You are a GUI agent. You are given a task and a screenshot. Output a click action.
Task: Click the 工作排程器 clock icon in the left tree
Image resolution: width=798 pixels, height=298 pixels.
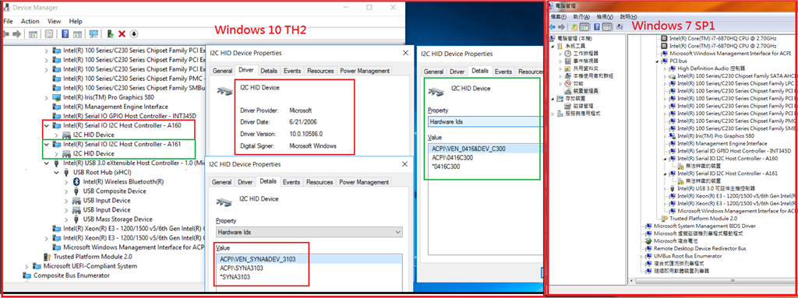click(x=568, y=54)
